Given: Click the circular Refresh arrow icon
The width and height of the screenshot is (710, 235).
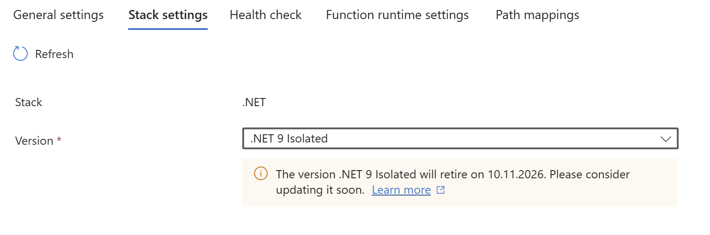Looking at the screenshot, I should [20, 54].
